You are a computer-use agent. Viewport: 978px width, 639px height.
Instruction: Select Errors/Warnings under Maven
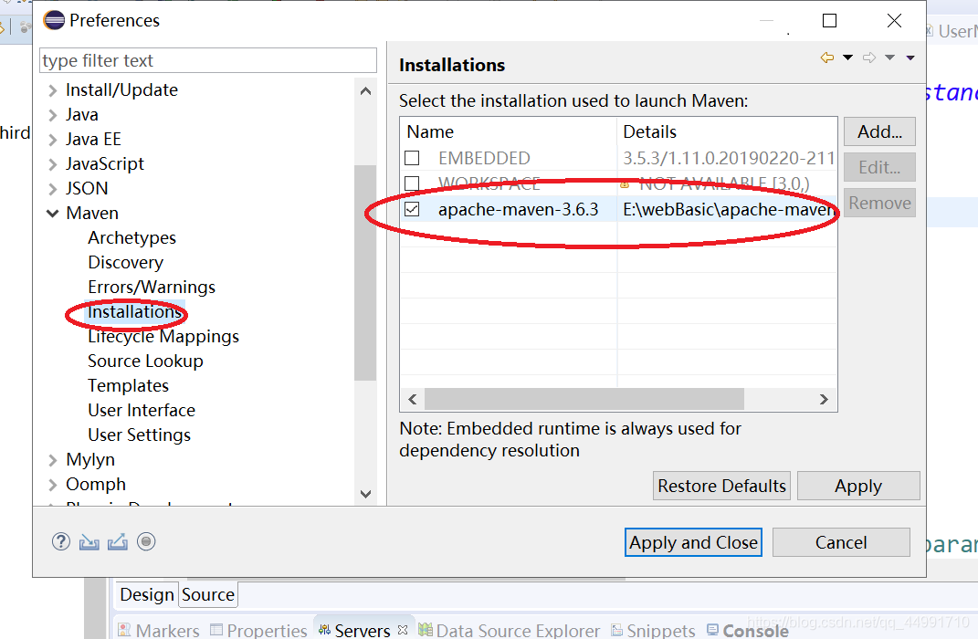pyautogui.click(x=152, y=287)
